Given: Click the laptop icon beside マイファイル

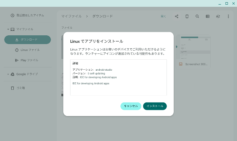Looking at the screenshot, I should 13,29.
